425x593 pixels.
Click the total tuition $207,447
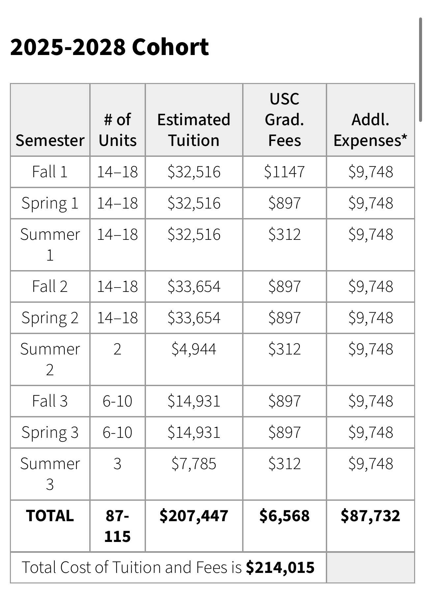tap(194, 516)
